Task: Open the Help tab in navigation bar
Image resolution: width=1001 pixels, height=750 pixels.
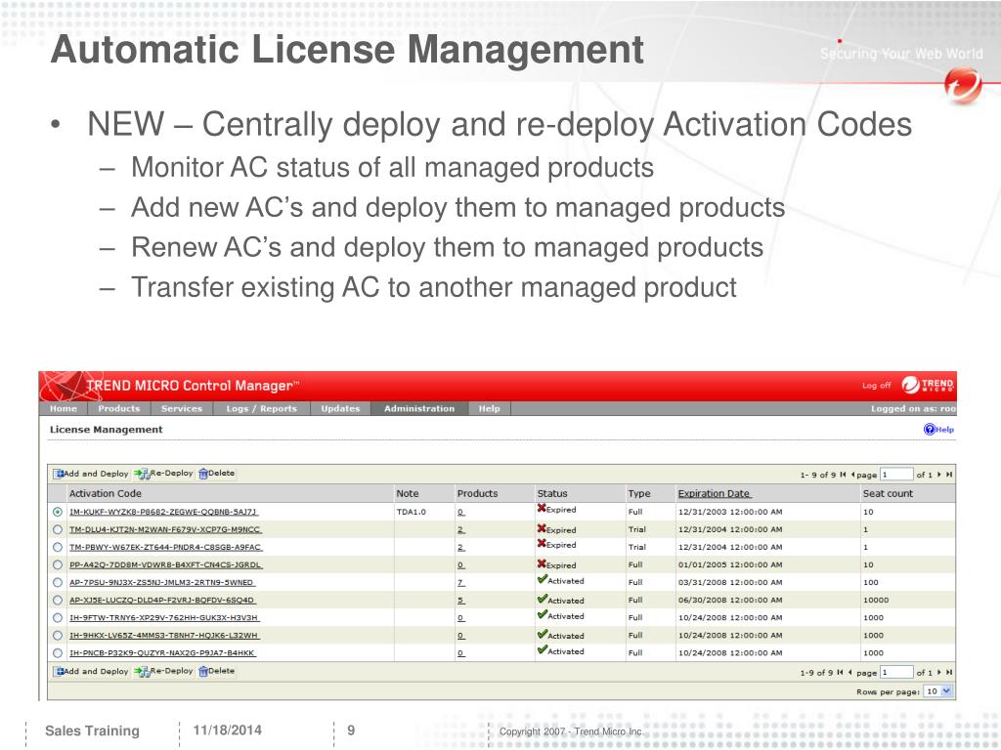Action: pyautogui.click(x=490, y=409)
